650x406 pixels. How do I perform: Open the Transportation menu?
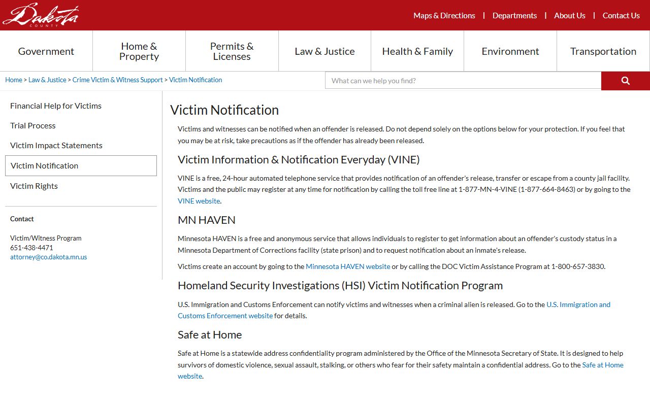click(x=603, y=51)
